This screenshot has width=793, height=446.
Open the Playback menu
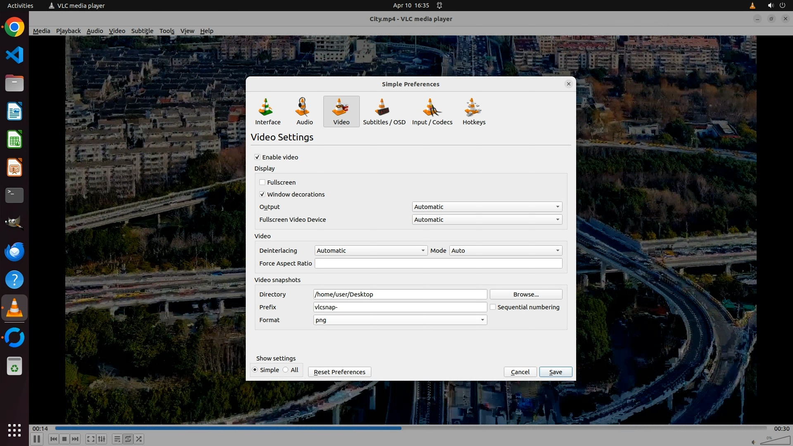coord(68,31)
